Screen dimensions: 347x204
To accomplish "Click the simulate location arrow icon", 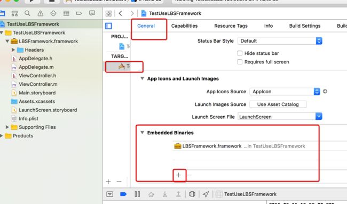I will click(x=206, y=194).
